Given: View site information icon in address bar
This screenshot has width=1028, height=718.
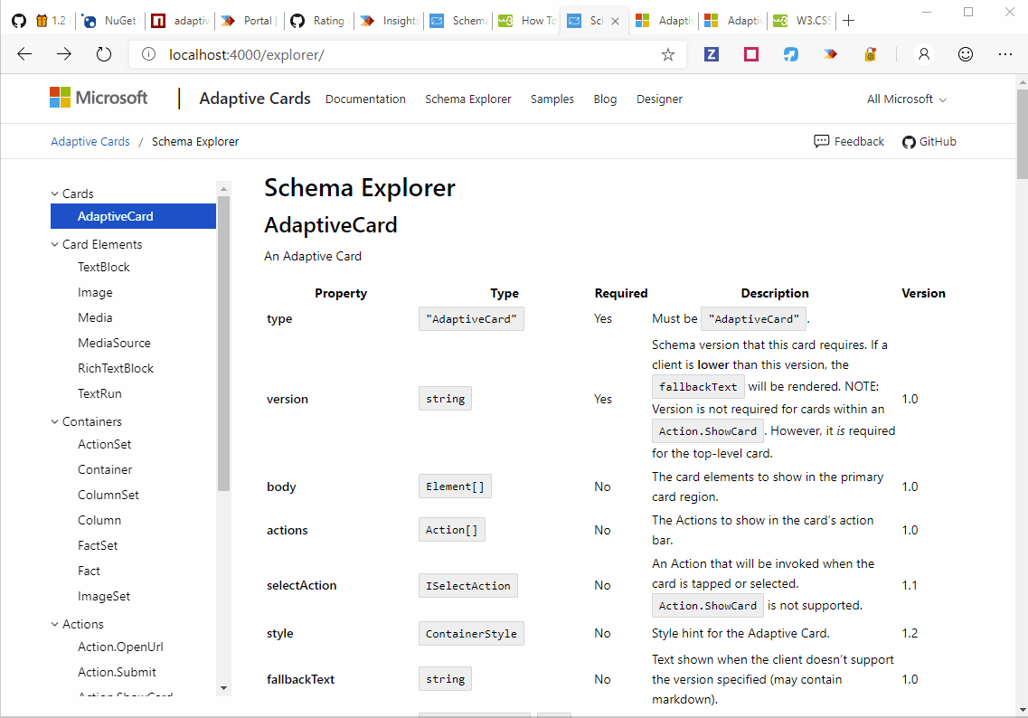Looking at the screenshot, I should [x=149, y=54].
